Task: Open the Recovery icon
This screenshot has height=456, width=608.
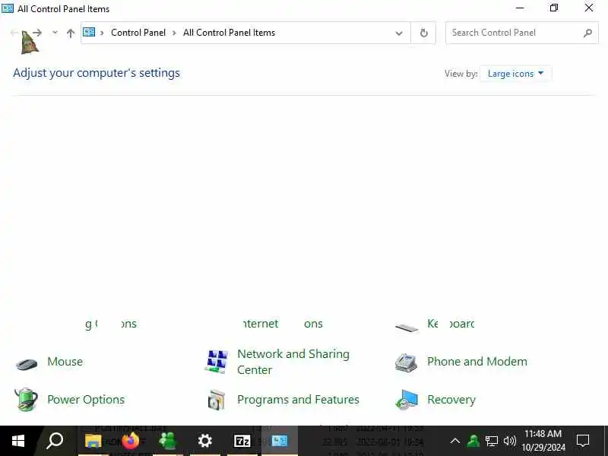Action: [x=407, y=400]
